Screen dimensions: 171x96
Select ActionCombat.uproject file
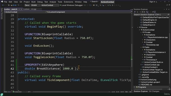tap(150, 82)
